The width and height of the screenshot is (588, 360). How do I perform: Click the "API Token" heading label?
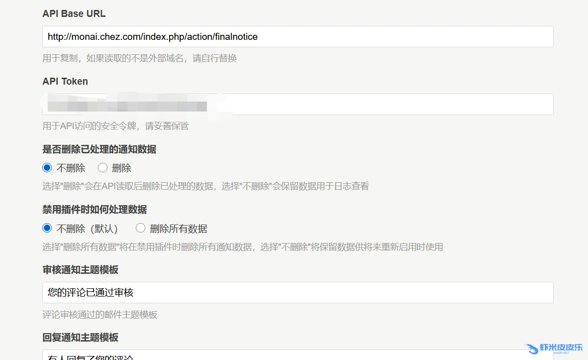pos(65,82)
